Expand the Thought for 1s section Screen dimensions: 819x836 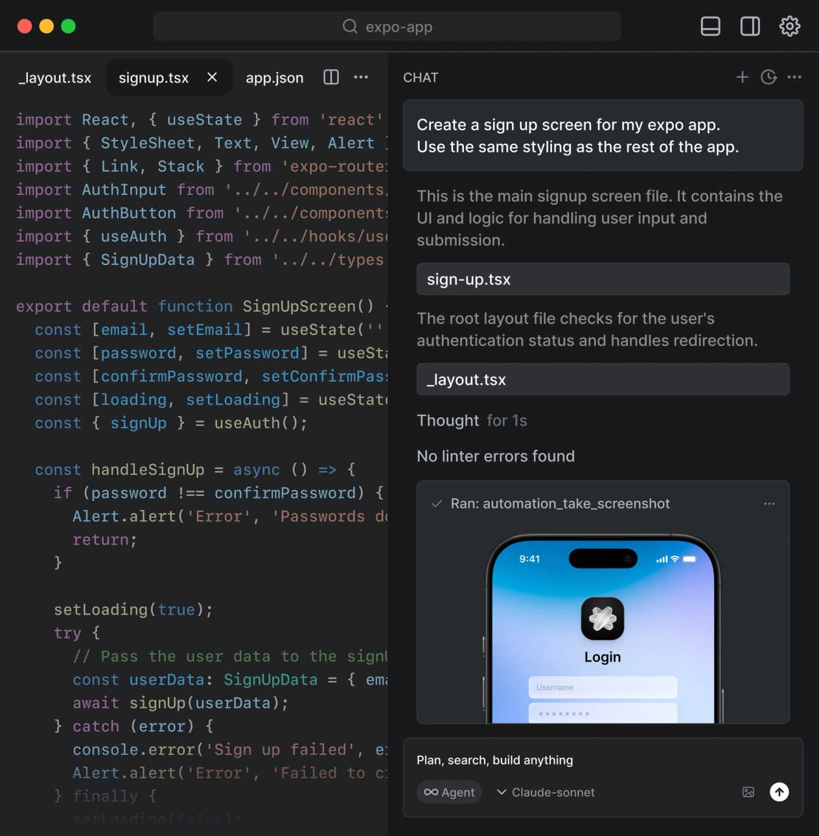coord(472,420)
